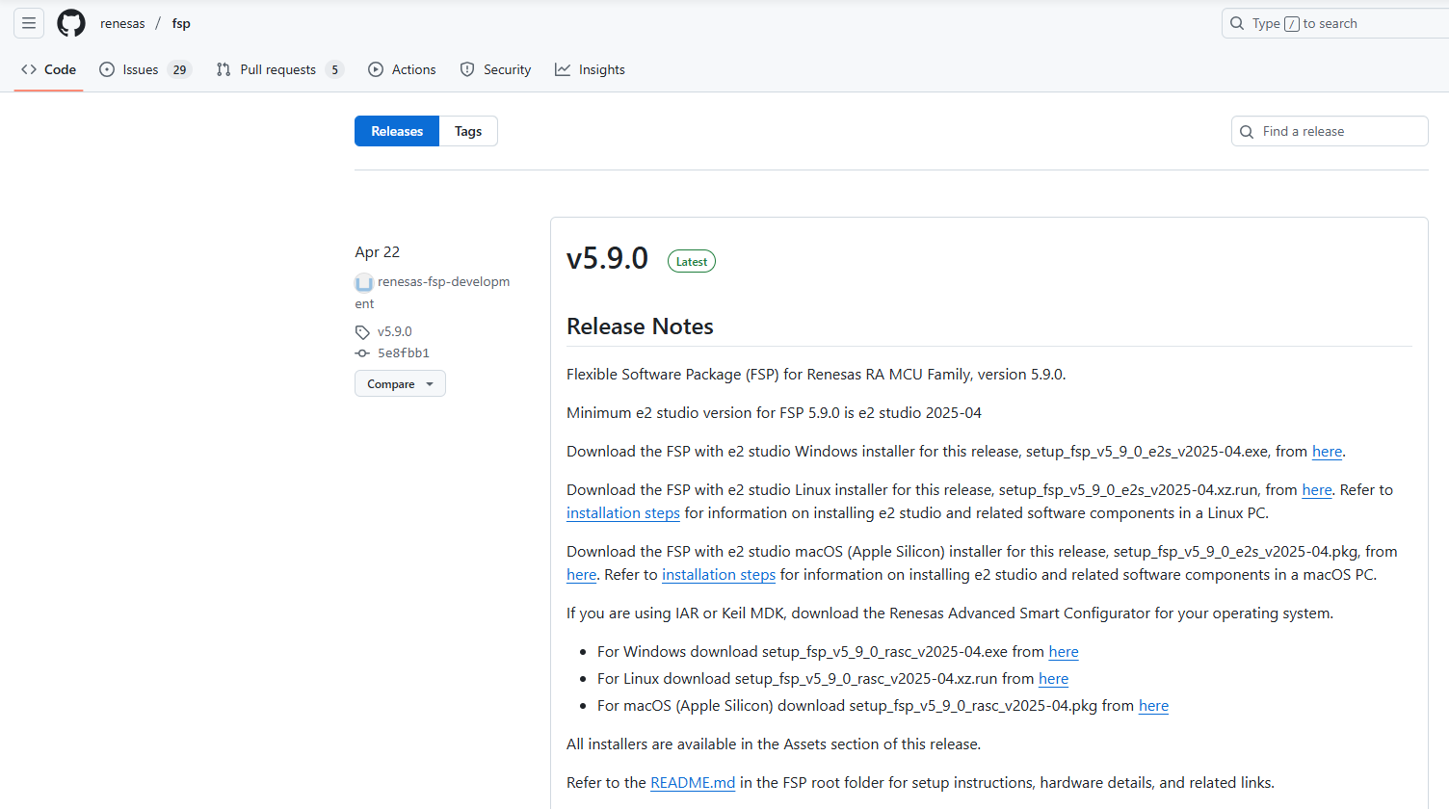Screen dimensions: 1449x809
Task: Follow 'here' link for Linux rasc .xz.run
Action: coord(1053,679)
